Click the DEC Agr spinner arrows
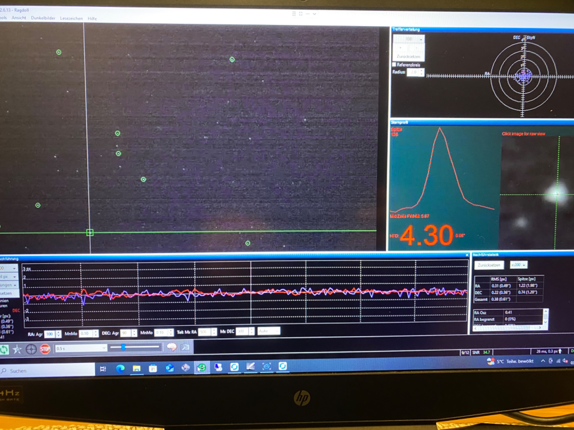574x430 pixels. [x=134, y=333]
